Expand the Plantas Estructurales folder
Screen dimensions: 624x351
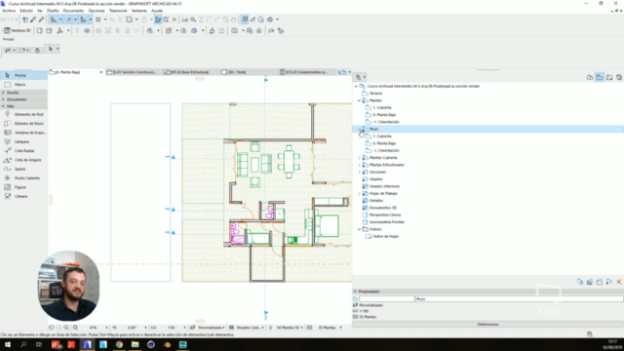360,165
